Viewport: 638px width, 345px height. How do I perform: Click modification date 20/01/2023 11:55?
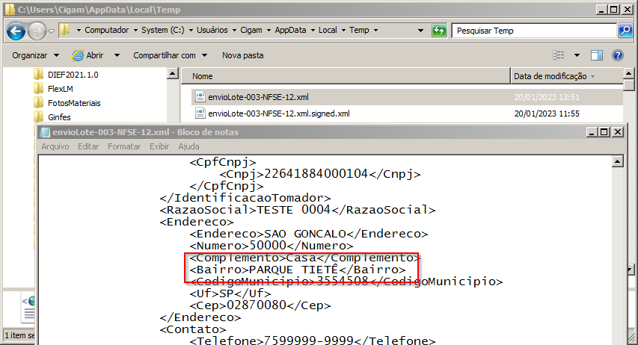coord(547,114)
